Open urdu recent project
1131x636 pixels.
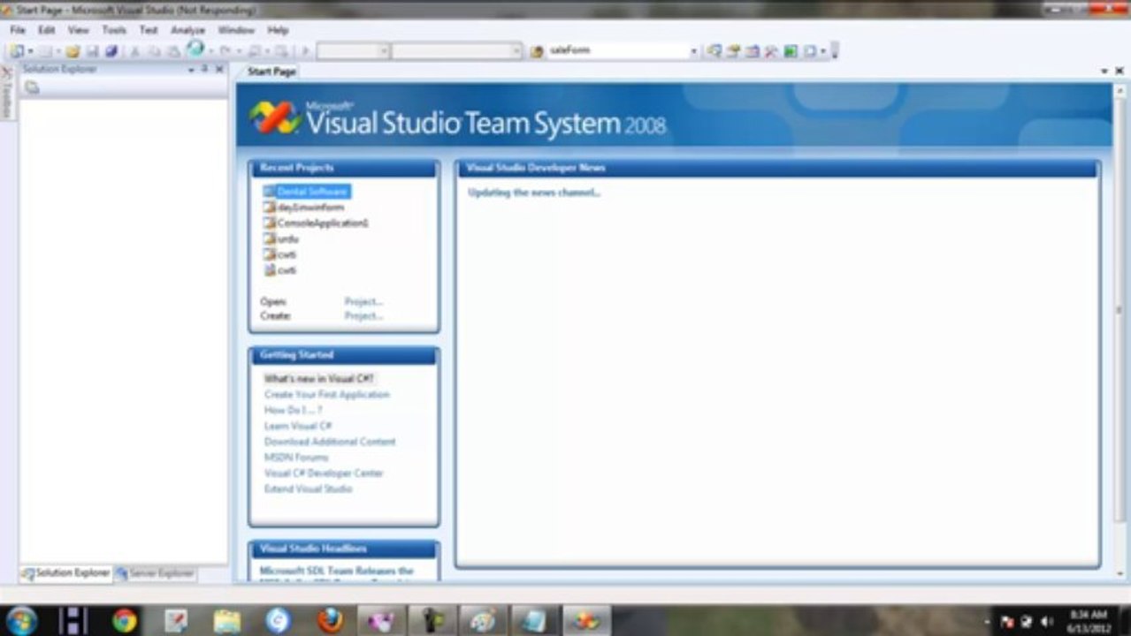[x=281, y=238]
